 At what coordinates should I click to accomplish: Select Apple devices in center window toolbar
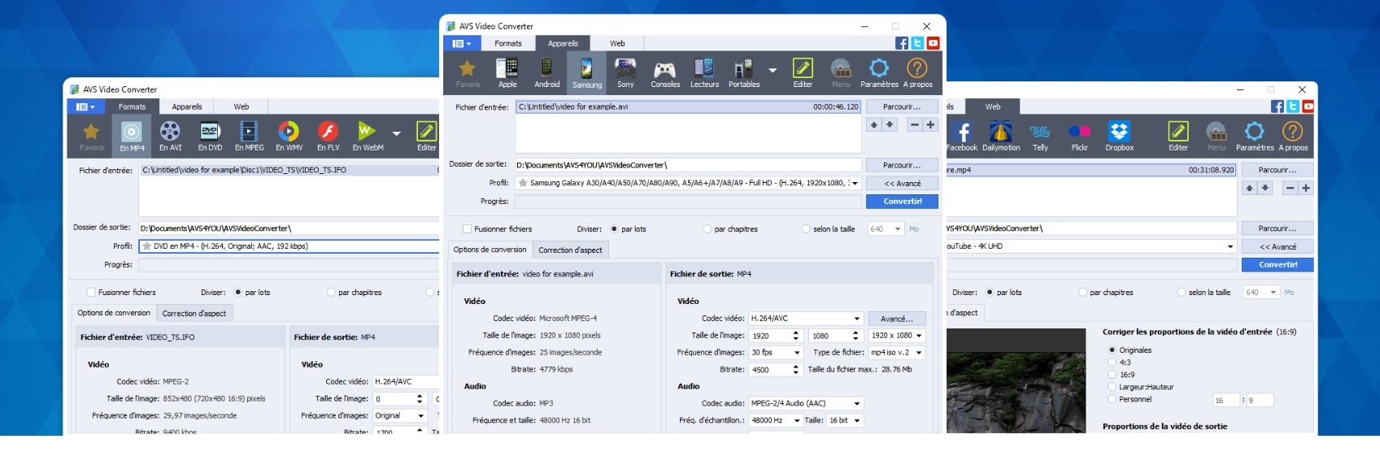coord(507,72)
